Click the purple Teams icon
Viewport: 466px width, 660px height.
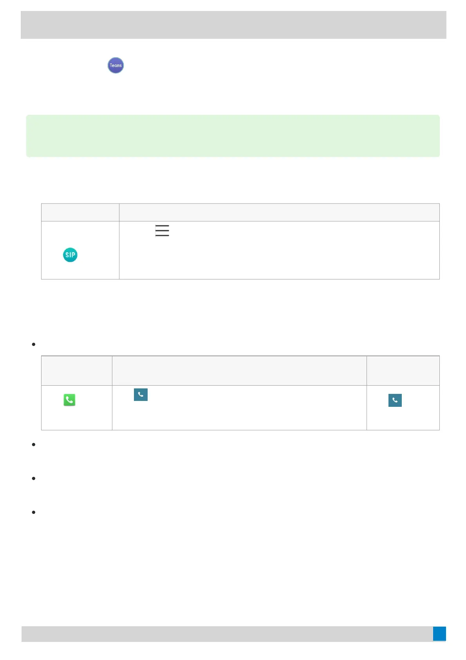(116, 65)
